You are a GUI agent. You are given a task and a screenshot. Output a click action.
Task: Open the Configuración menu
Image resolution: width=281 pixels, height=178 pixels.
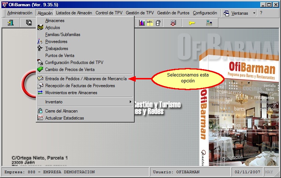(x=205, y=13)
